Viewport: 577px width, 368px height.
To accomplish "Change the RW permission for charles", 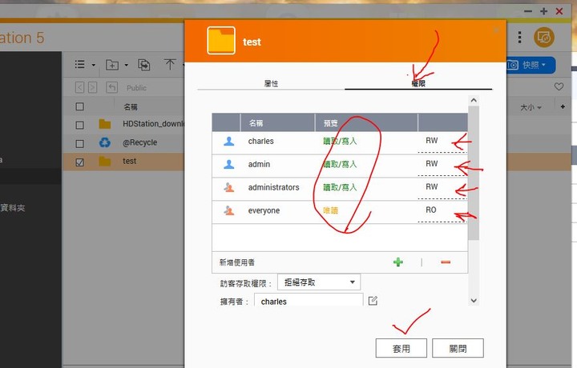I will click(442, 141).
